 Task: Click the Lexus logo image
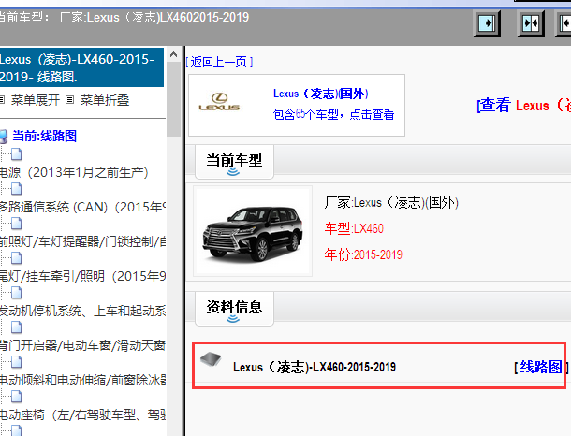coord(219,102)
